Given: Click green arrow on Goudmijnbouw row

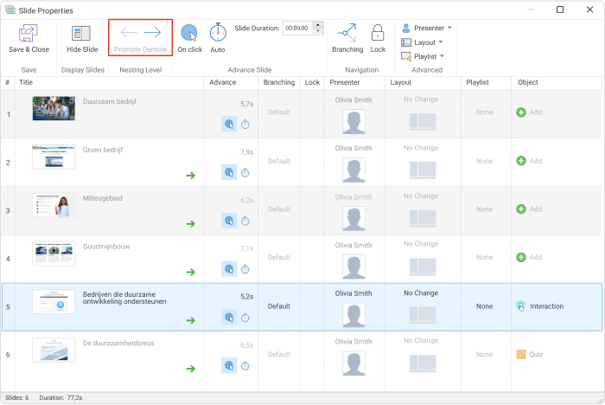Looking at the screenshot, I should pos(191,272).
